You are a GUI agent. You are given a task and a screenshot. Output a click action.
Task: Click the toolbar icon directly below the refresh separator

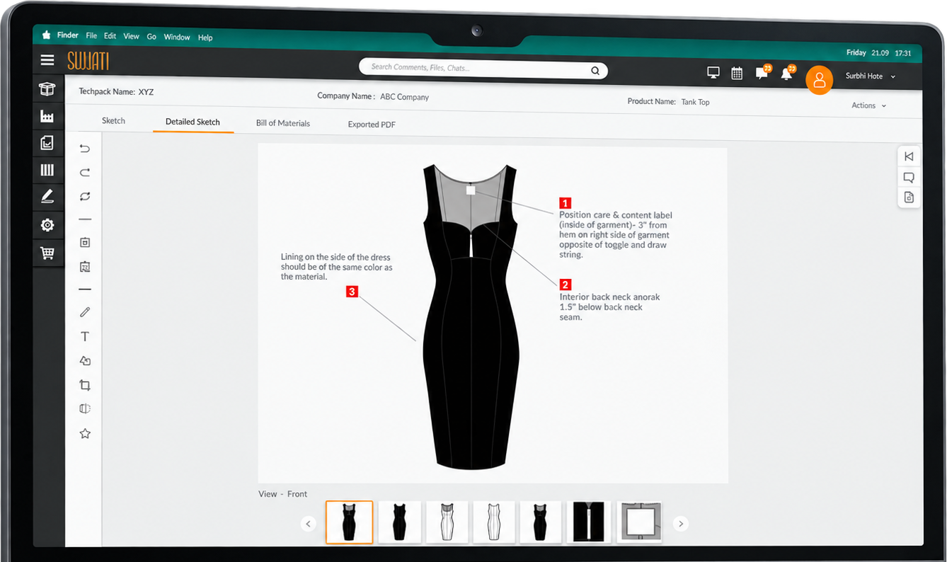click(x=85, y=243)
